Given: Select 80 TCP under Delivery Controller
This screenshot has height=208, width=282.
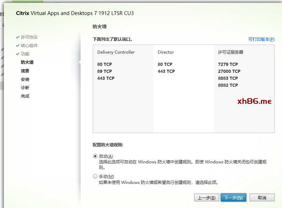Looking at the screenshot, I should pyautogui.click(x=105, y=64).
